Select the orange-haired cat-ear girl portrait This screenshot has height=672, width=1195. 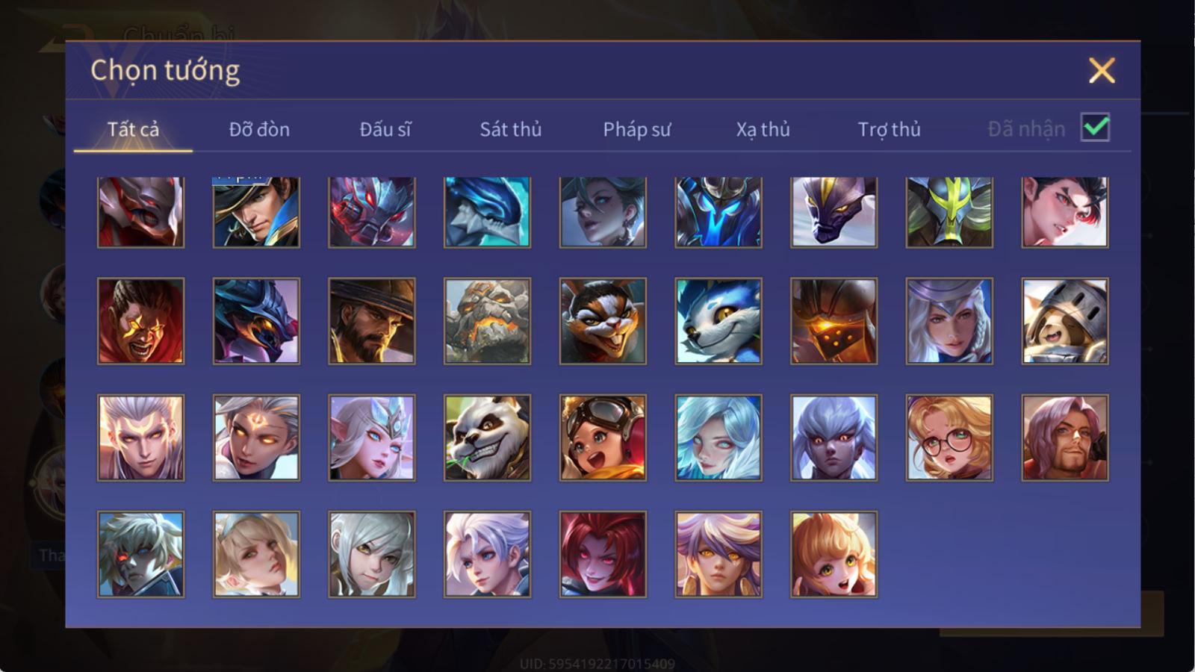[x=834, y=554]
